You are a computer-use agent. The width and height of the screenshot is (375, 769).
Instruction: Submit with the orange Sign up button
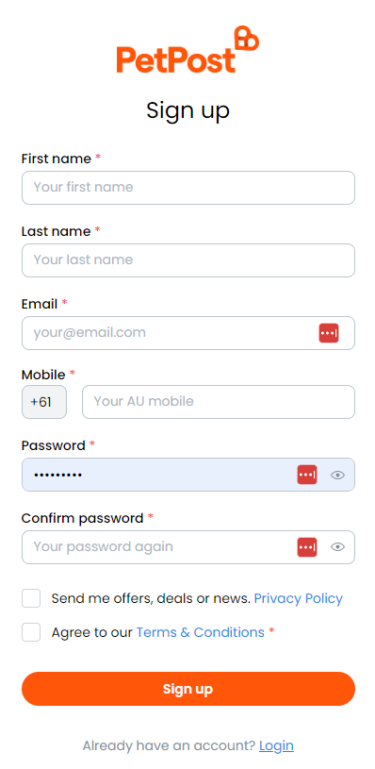(188, 689)
